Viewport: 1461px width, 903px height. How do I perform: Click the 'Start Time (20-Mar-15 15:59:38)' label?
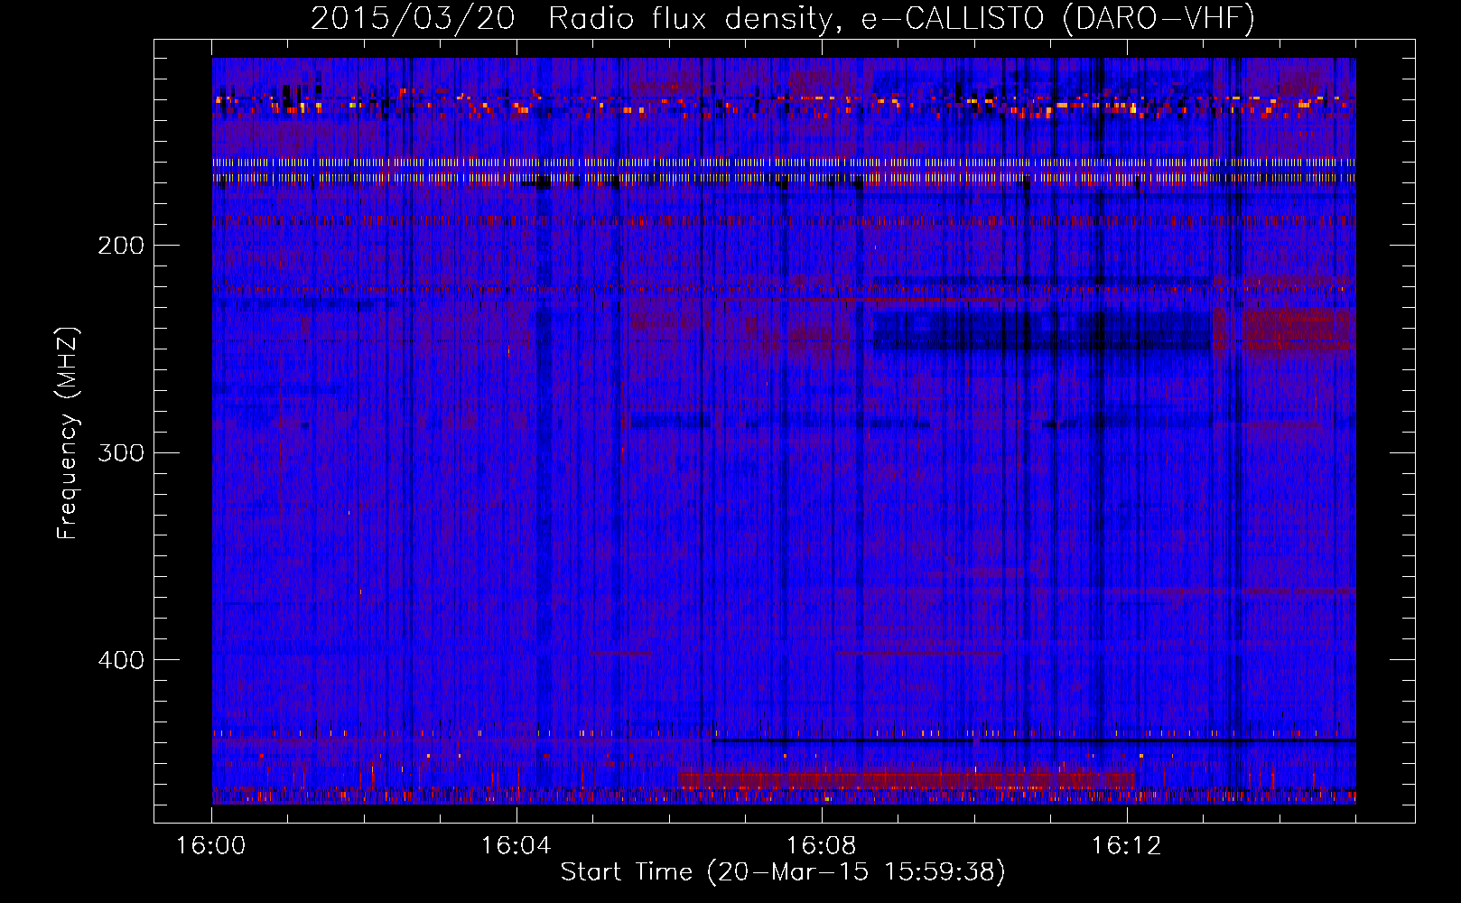783,872
